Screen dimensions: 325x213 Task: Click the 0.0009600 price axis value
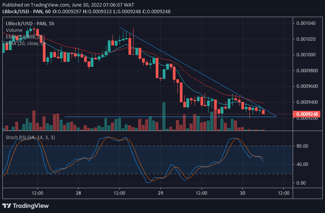[307, 86]
